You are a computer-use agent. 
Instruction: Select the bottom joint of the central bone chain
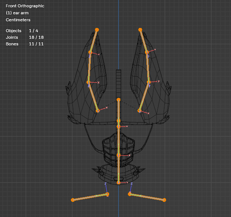tap(118, 182)
